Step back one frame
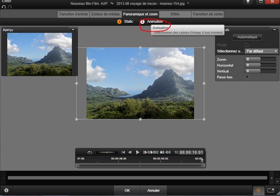The width and height of the screenshot is (280, 196). [x=130, y=152]
